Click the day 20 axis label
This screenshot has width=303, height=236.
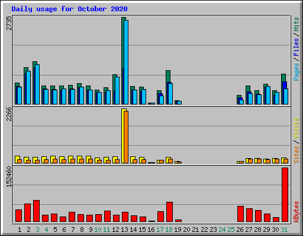pyautogui.click(x=186, y=230)
